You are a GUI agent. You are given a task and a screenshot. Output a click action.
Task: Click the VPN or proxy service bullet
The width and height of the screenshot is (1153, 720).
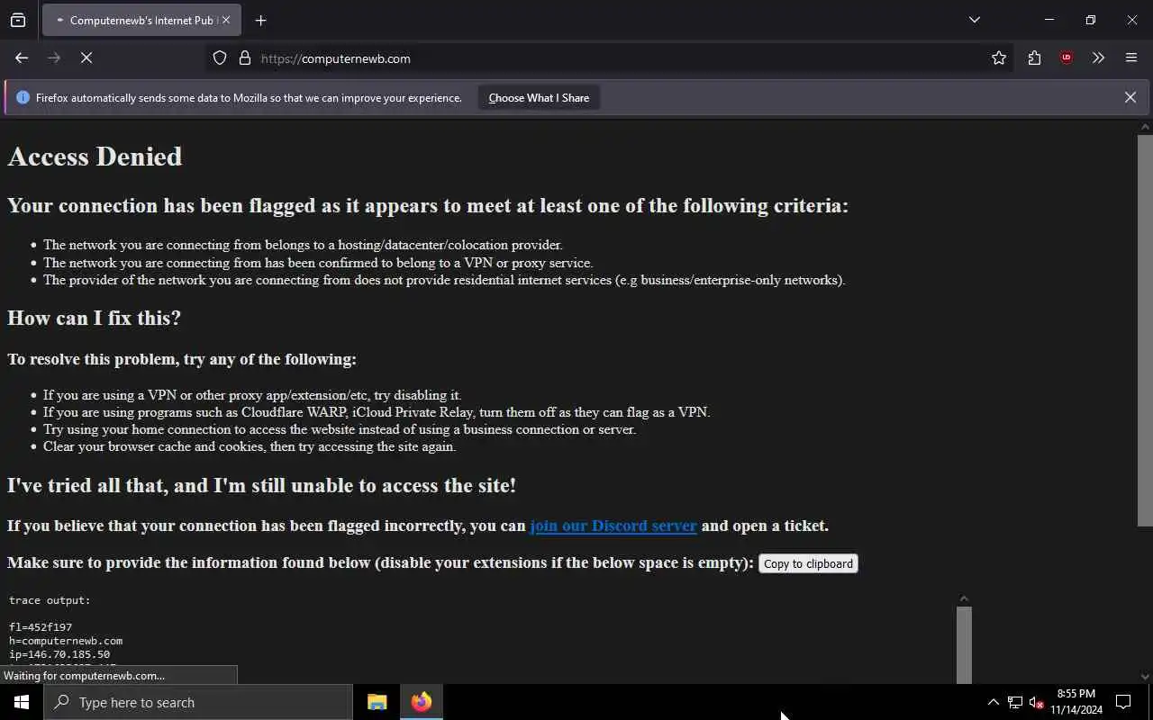[318, 263]
